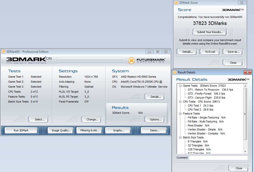This screenshot has width=254, height=172.
Task: Open Filtering & AA dialog
Action: tap(90, 130)
